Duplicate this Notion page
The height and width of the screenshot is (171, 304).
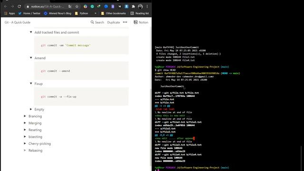(x=114, y=22)
